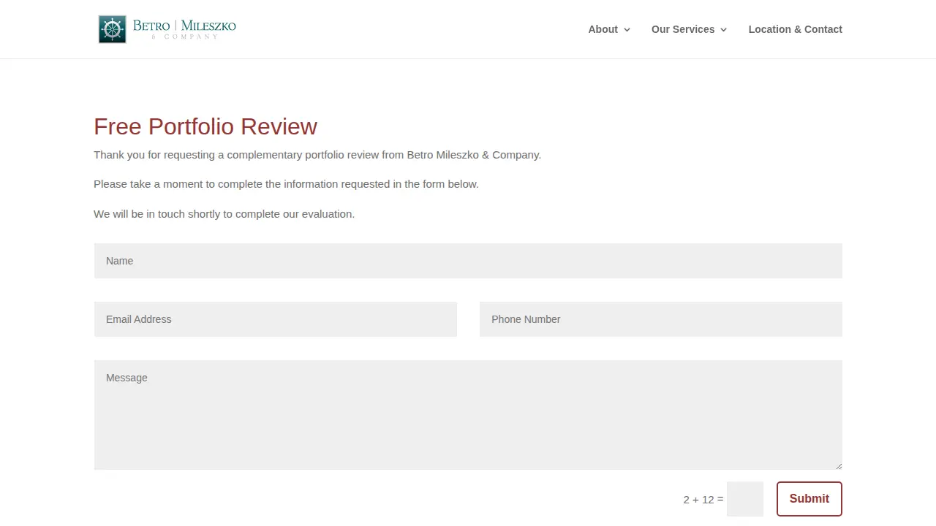Open the About menu item
This screenshot has height=526, width=936.
click(x=603, y=29)
